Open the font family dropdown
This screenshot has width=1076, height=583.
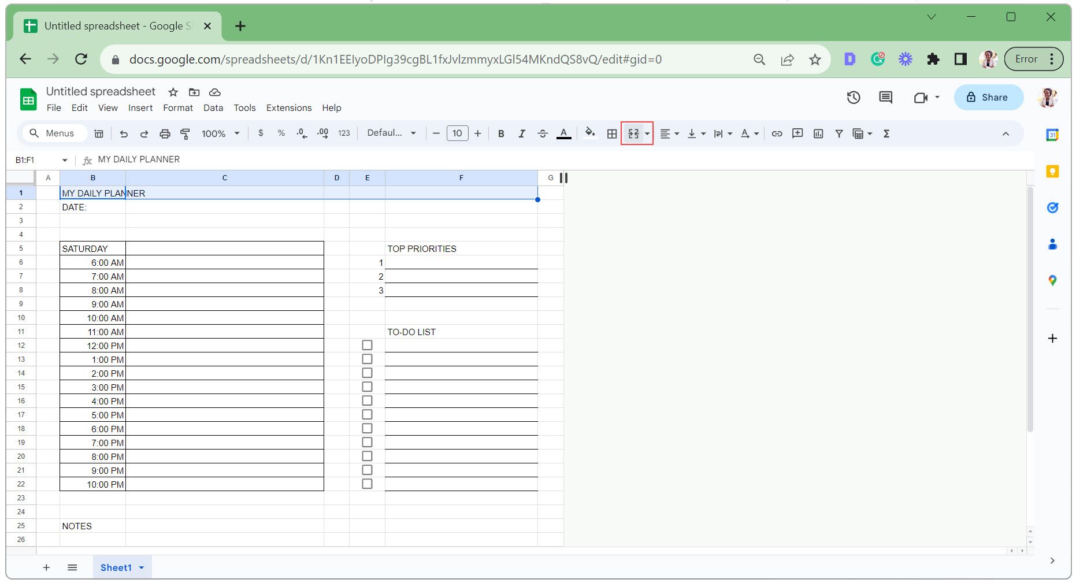392,133
